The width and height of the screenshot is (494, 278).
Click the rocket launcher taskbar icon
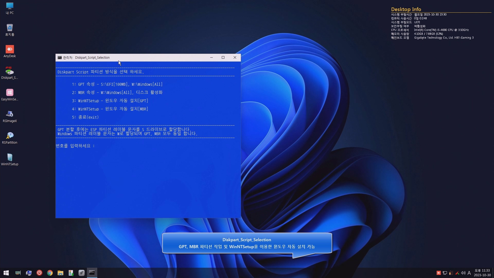pyautogui.click(x=81, y=273)
